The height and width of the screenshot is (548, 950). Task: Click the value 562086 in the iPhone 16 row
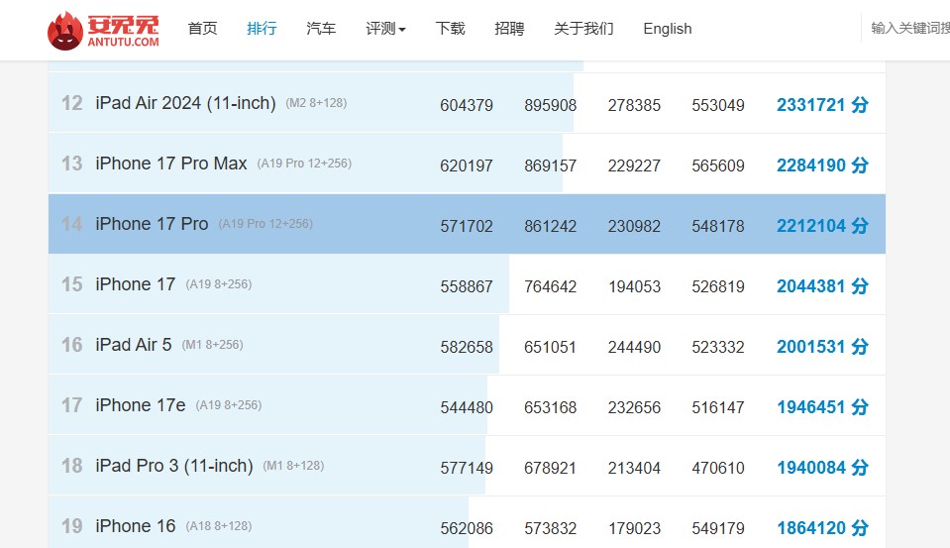pyautogui.click(x=467, y=528)
